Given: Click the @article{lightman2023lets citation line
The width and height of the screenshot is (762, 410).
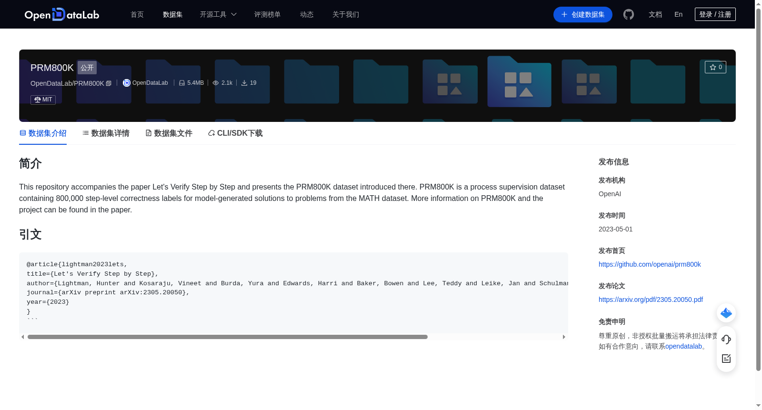Looking at the screenshot, I should coord(77,264).
